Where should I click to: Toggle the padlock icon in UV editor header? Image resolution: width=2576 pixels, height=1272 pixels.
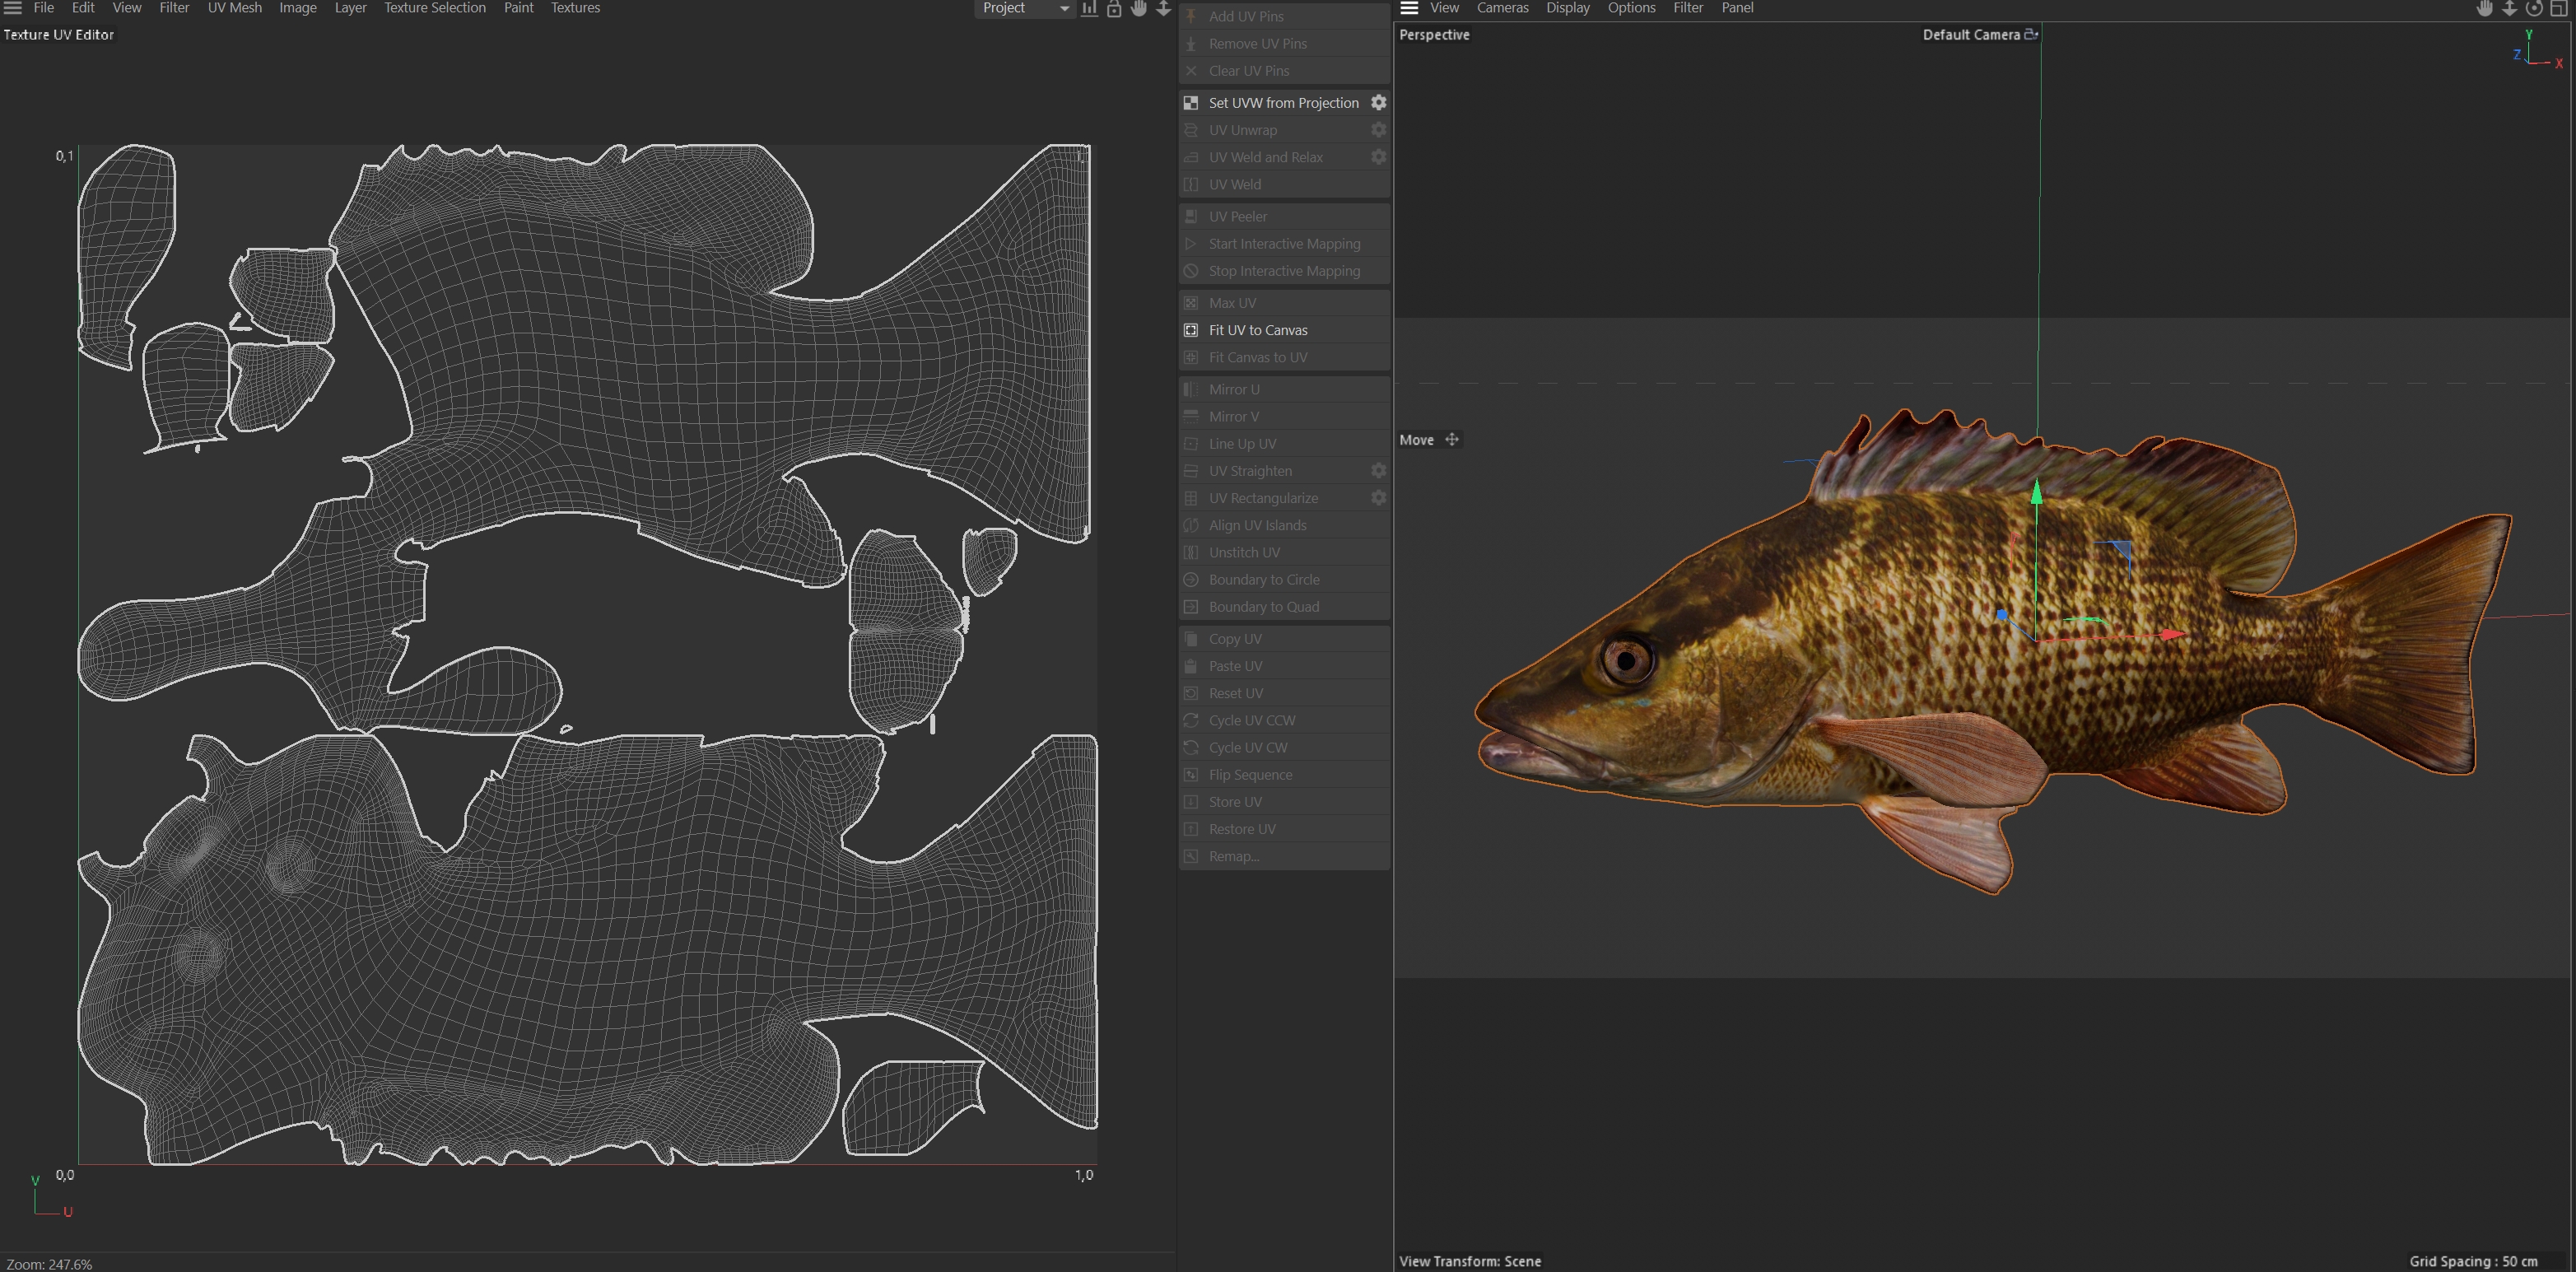tap(1114, 8)
